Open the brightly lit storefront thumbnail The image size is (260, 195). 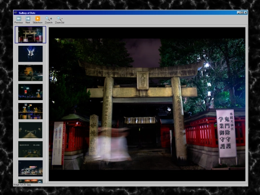[x=30, y=169]
